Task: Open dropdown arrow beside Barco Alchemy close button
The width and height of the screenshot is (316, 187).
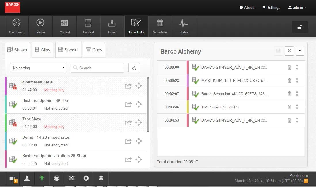Action: click(300, 51)
